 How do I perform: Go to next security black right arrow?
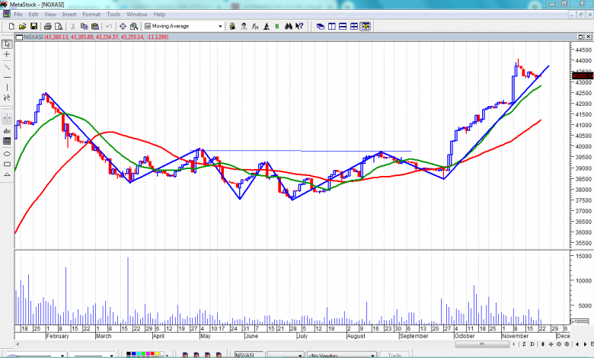point(586,344)
